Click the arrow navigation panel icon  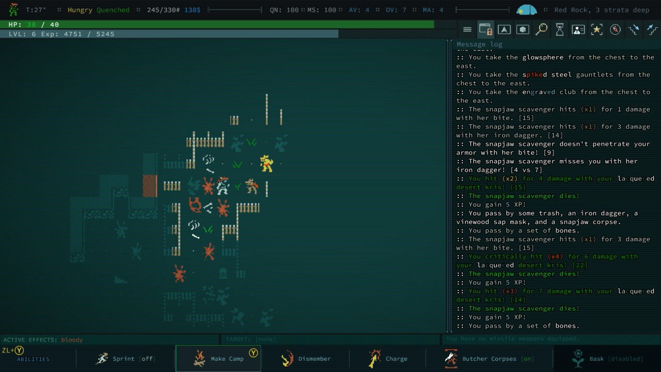click(x=504, y=29)
